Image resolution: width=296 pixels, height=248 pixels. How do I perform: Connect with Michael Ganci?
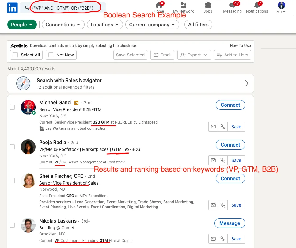[x=230, y=105]
